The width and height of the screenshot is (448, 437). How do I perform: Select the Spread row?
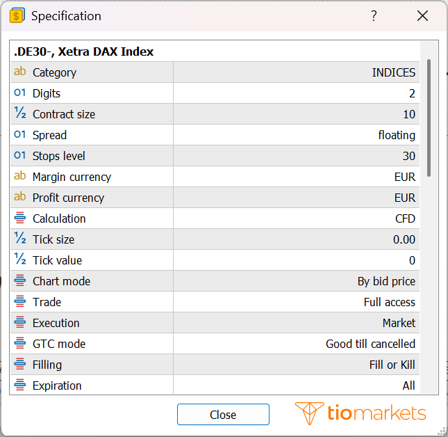215,135
